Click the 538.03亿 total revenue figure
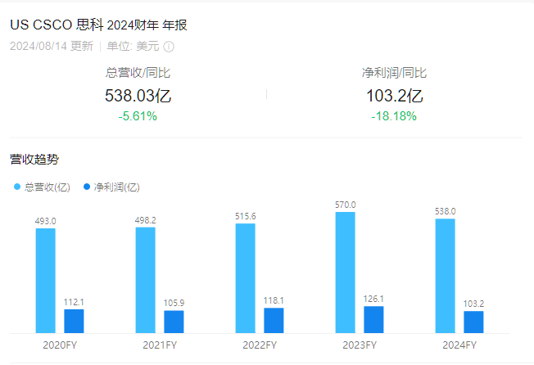 click(138, 96)
